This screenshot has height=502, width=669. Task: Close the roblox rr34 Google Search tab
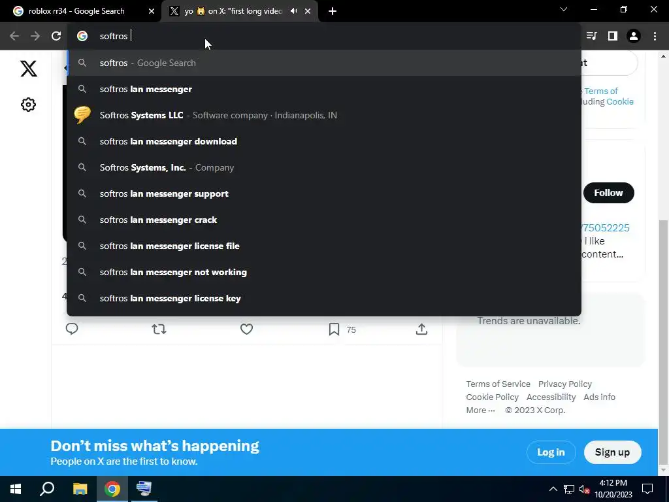151,11
